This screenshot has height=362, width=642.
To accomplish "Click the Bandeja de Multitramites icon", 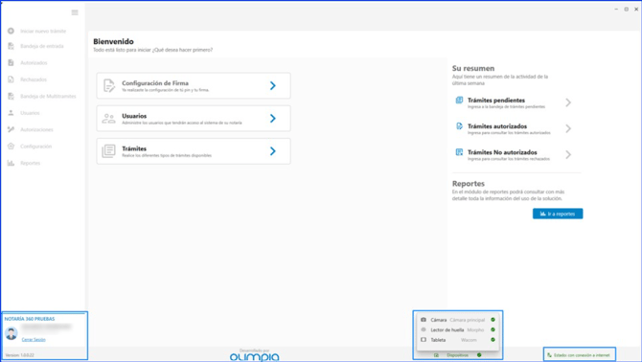I will pyautogui.click(x=11, y=96).
